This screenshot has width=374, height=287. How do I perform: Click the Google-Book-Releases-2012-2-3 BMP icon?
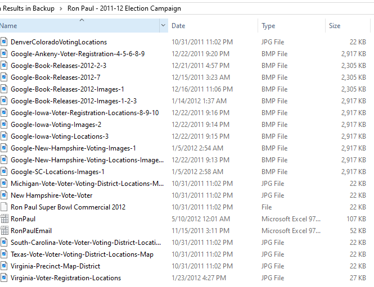(x=3, y=66)
